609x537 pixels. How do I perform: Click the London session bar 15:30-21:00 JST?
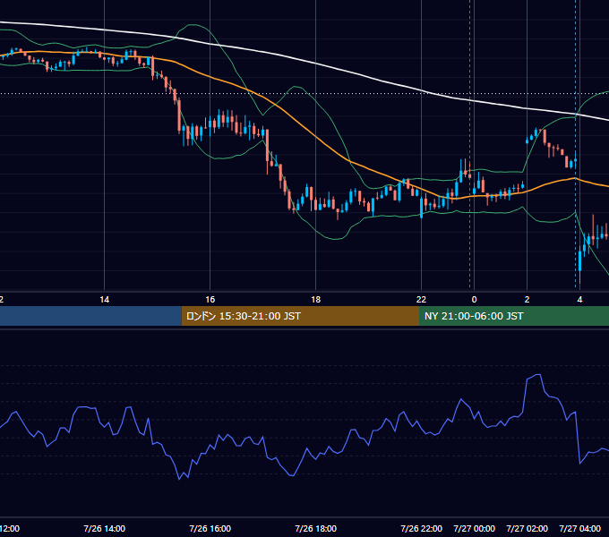pyautogui.click(x=300, y=316)
